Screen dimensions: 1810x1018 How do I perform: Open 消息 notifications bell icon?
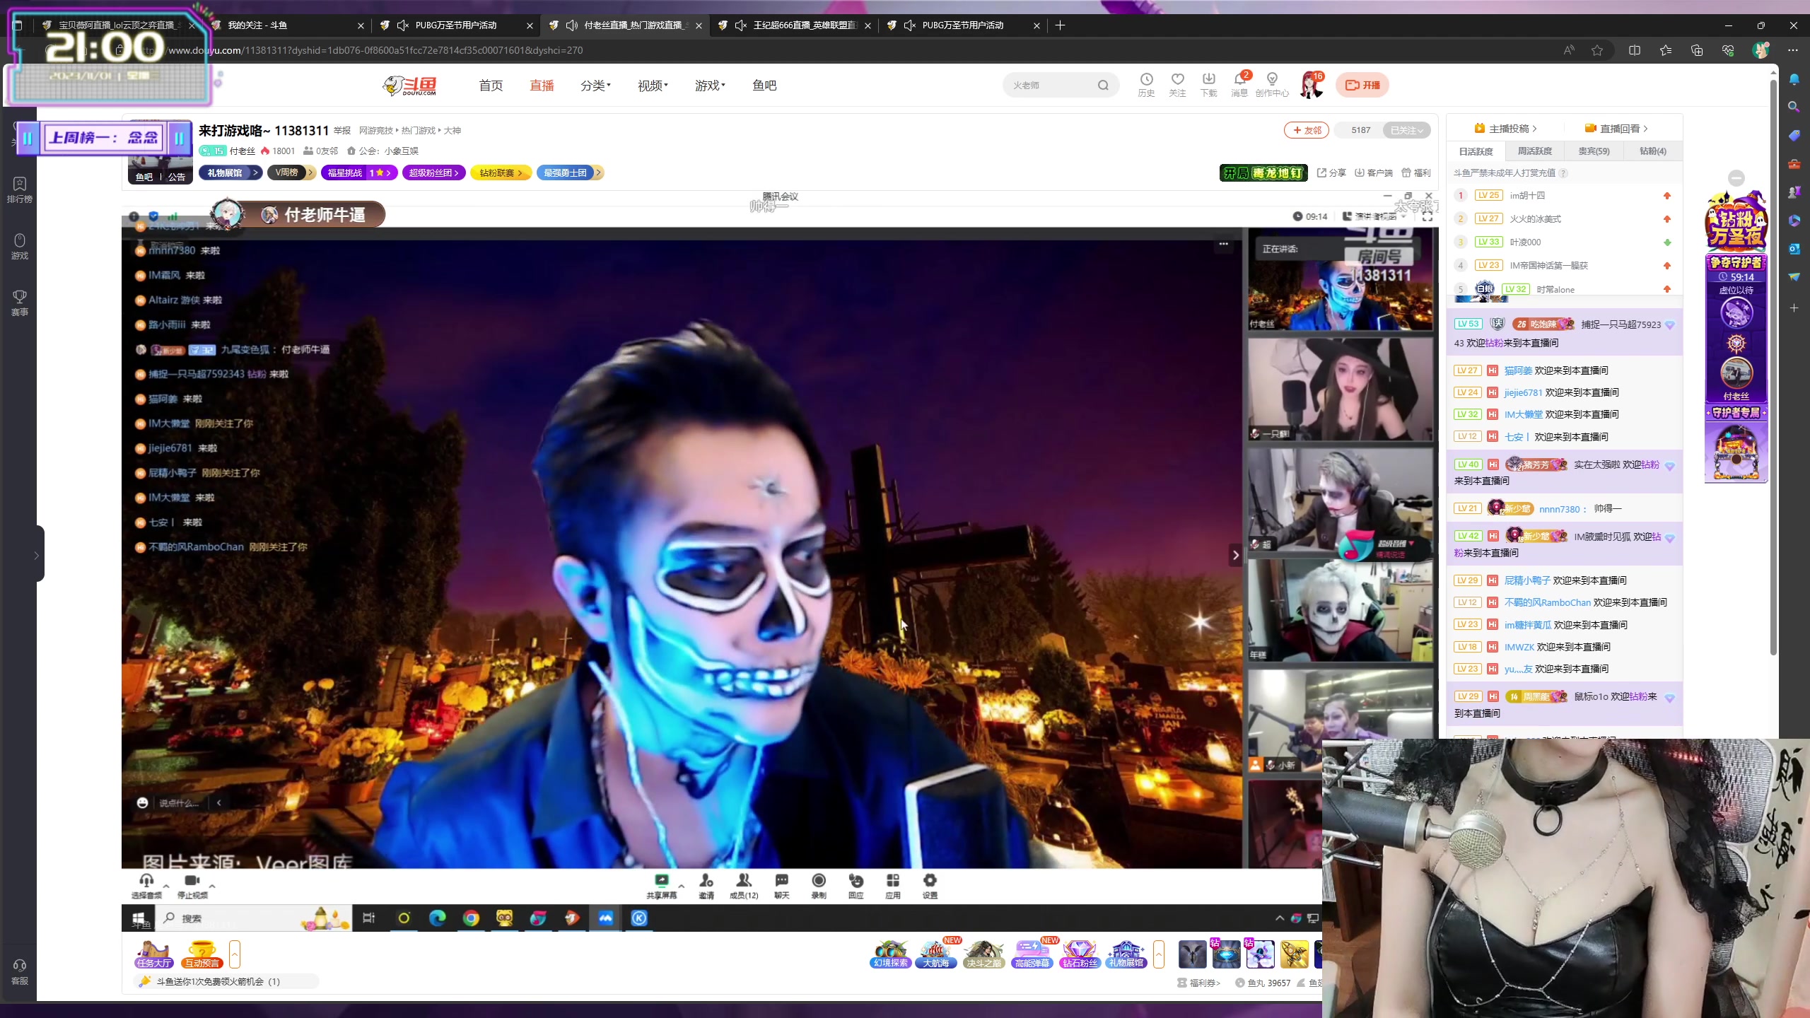[x=1239, y=79]
